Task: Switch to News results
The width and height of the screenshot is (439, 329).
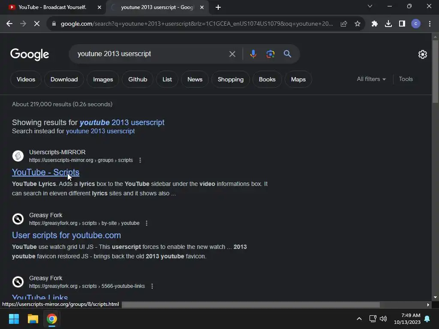Action: [x=195, y=79]
